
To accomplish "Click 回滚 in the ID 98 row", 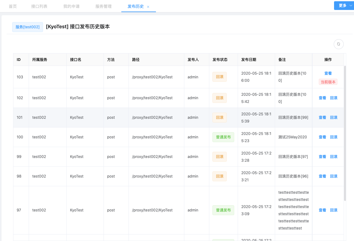I will [334, 176].
